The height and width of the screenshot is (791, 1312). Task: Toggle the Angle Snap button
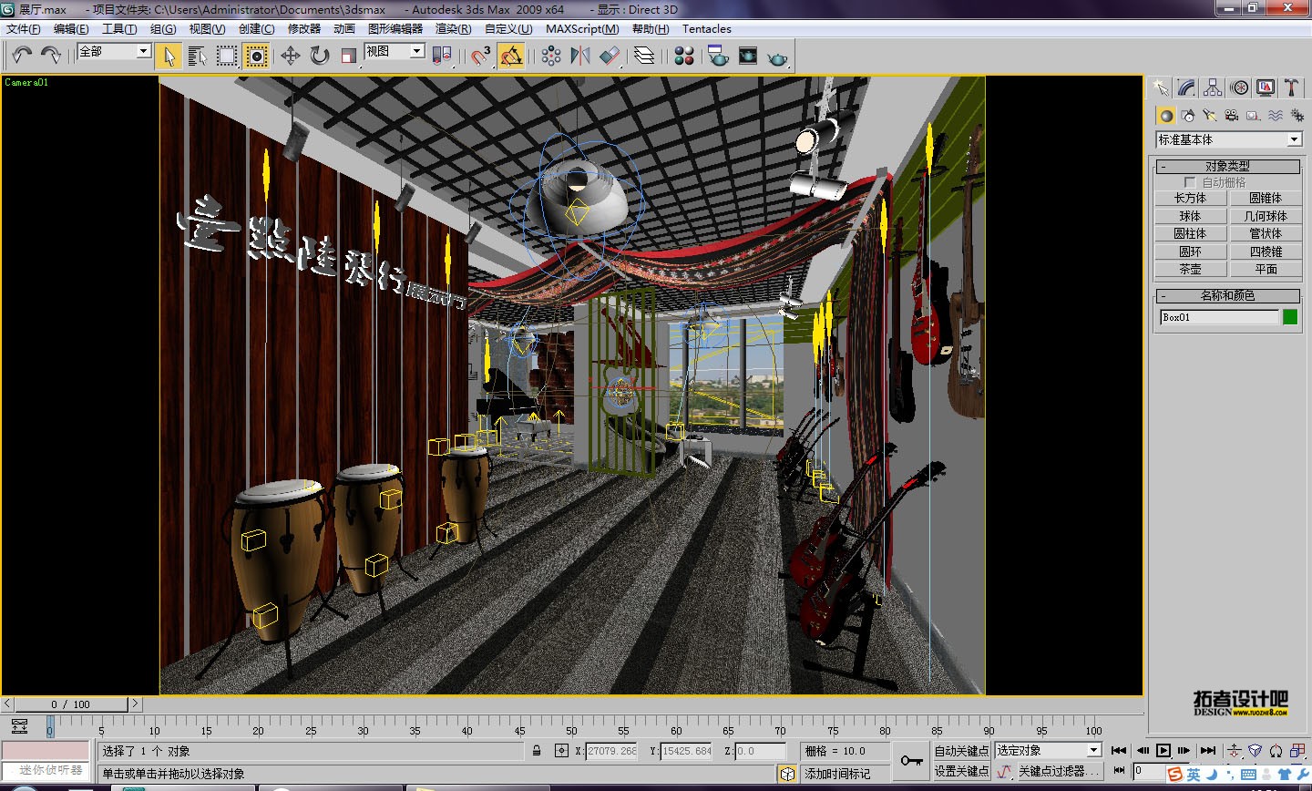pyautogui.click(x=511, y=56)
